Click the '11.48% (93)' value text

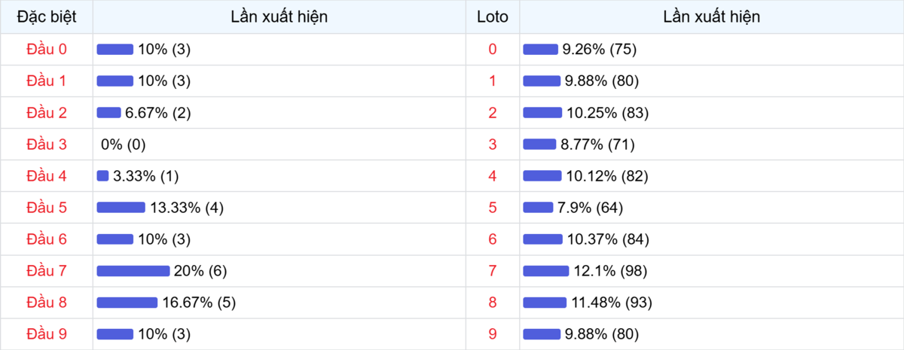[x=611, y=303]
